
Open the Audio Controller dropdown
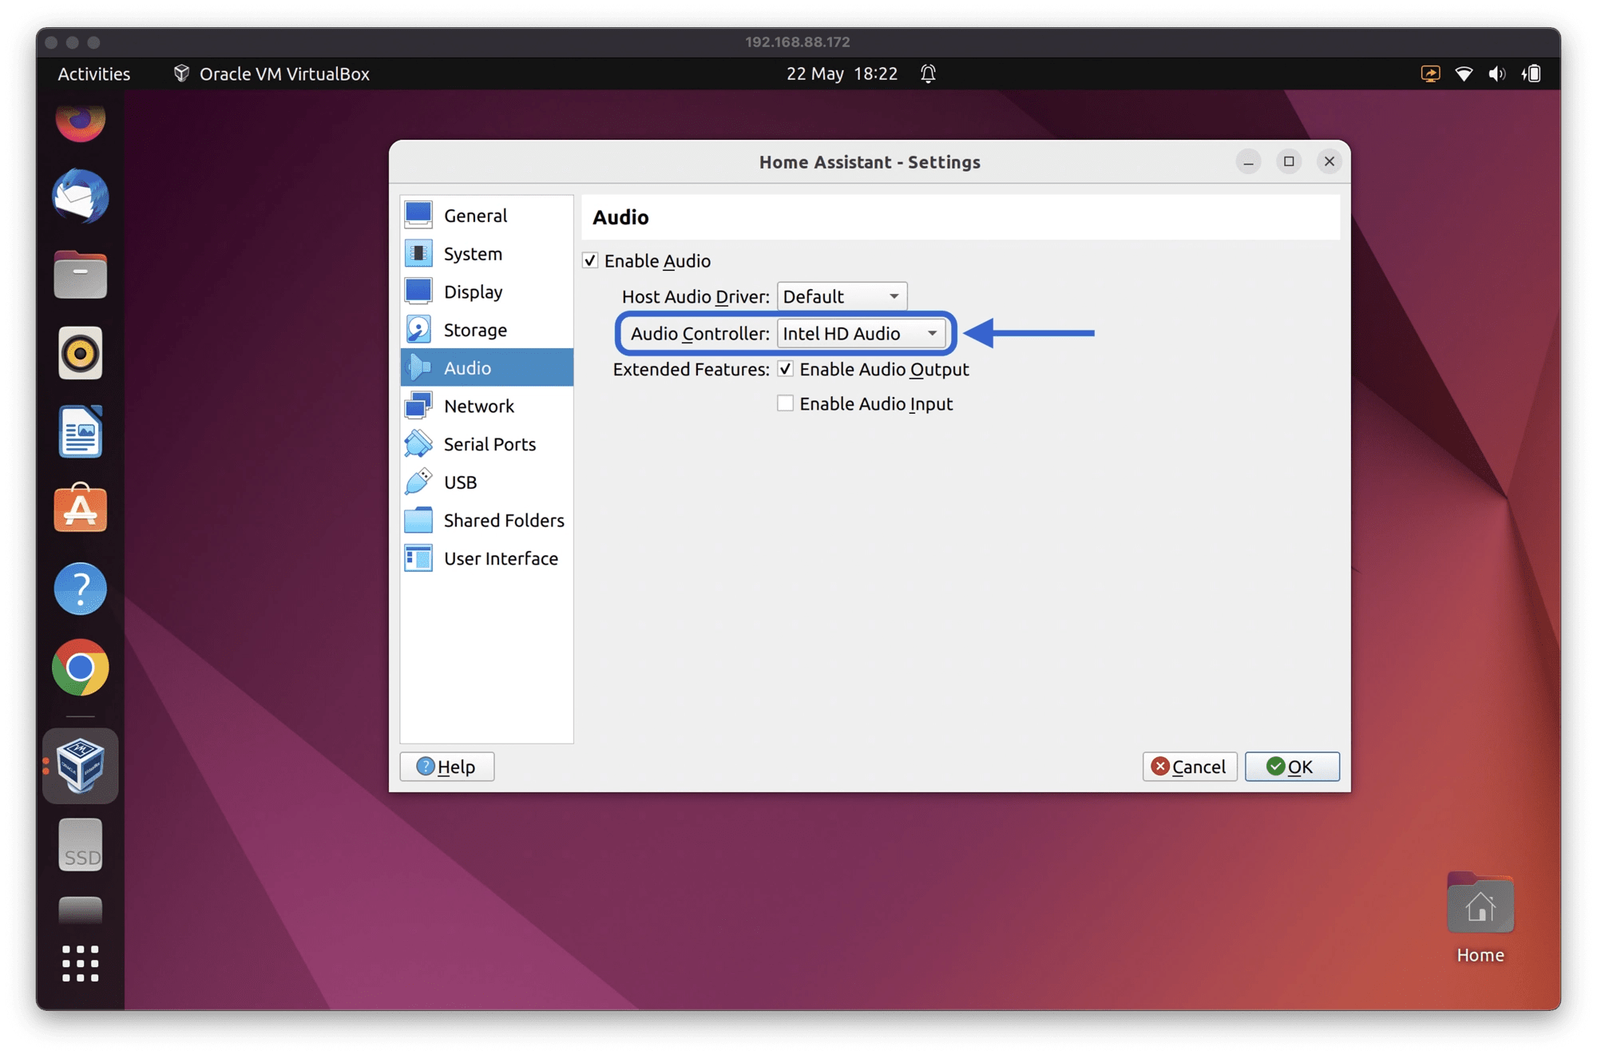[x=862, y=333]
